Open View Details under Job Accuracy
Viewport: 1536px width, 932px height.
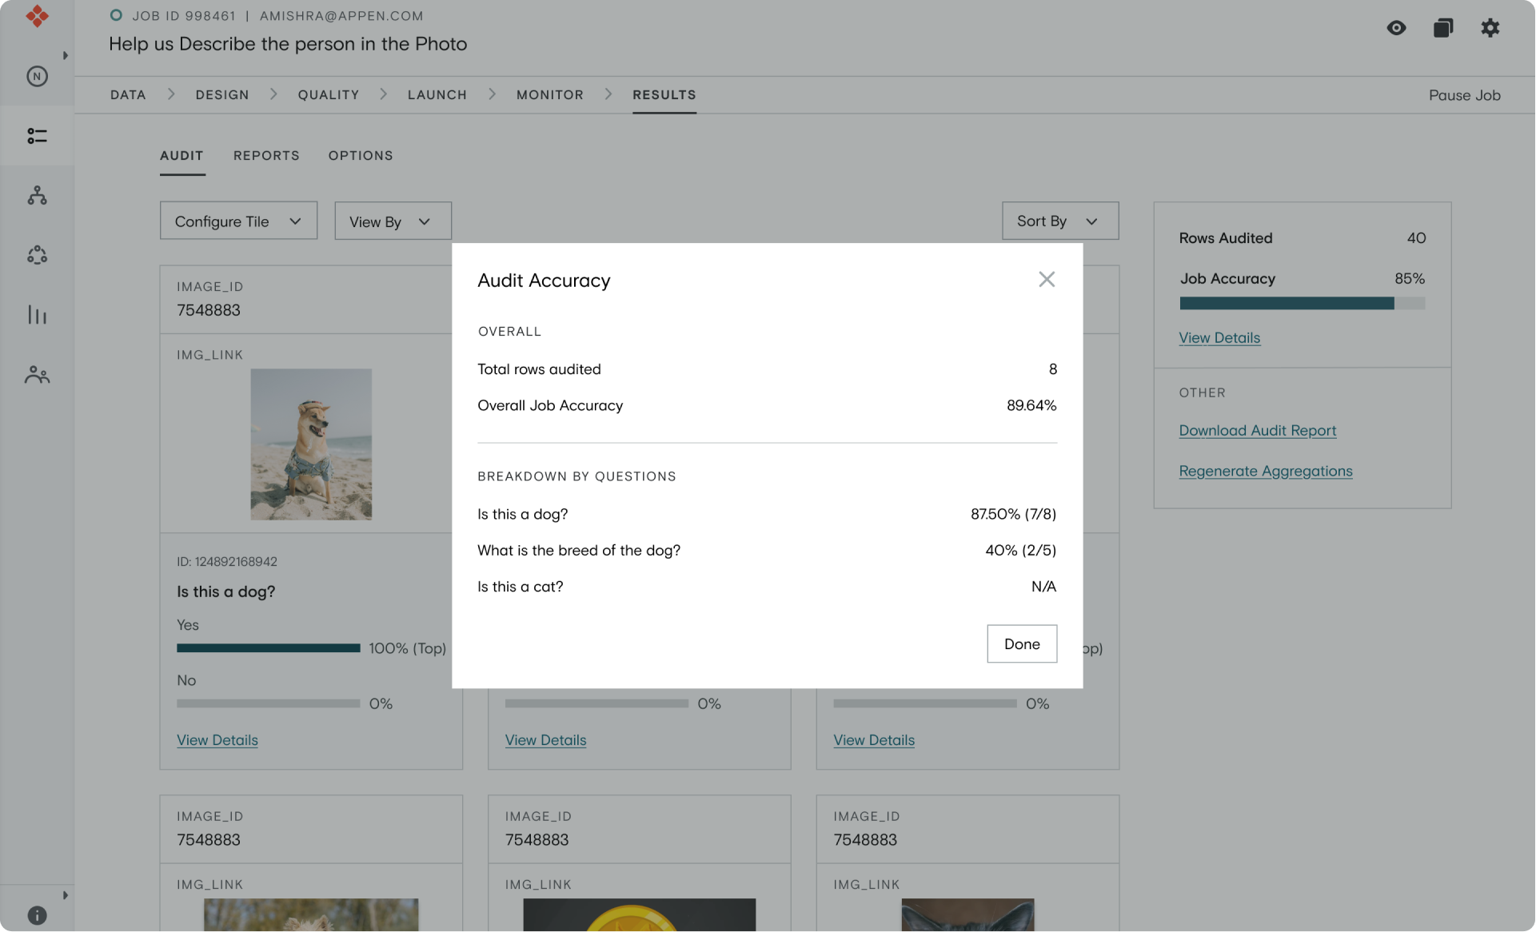tap(1219, 337)
